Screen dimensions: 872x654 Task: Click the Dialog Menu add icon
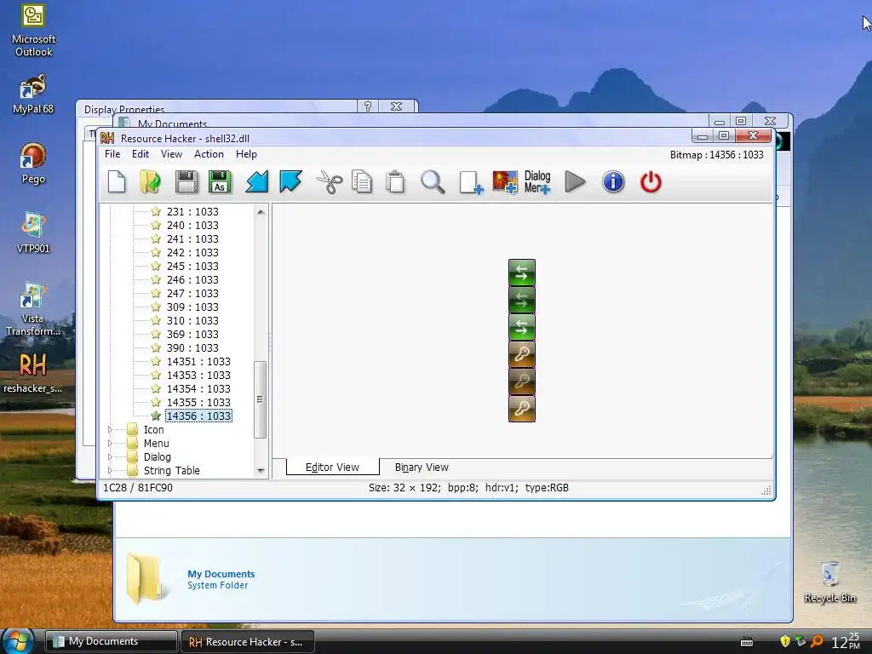coord(537,182)
